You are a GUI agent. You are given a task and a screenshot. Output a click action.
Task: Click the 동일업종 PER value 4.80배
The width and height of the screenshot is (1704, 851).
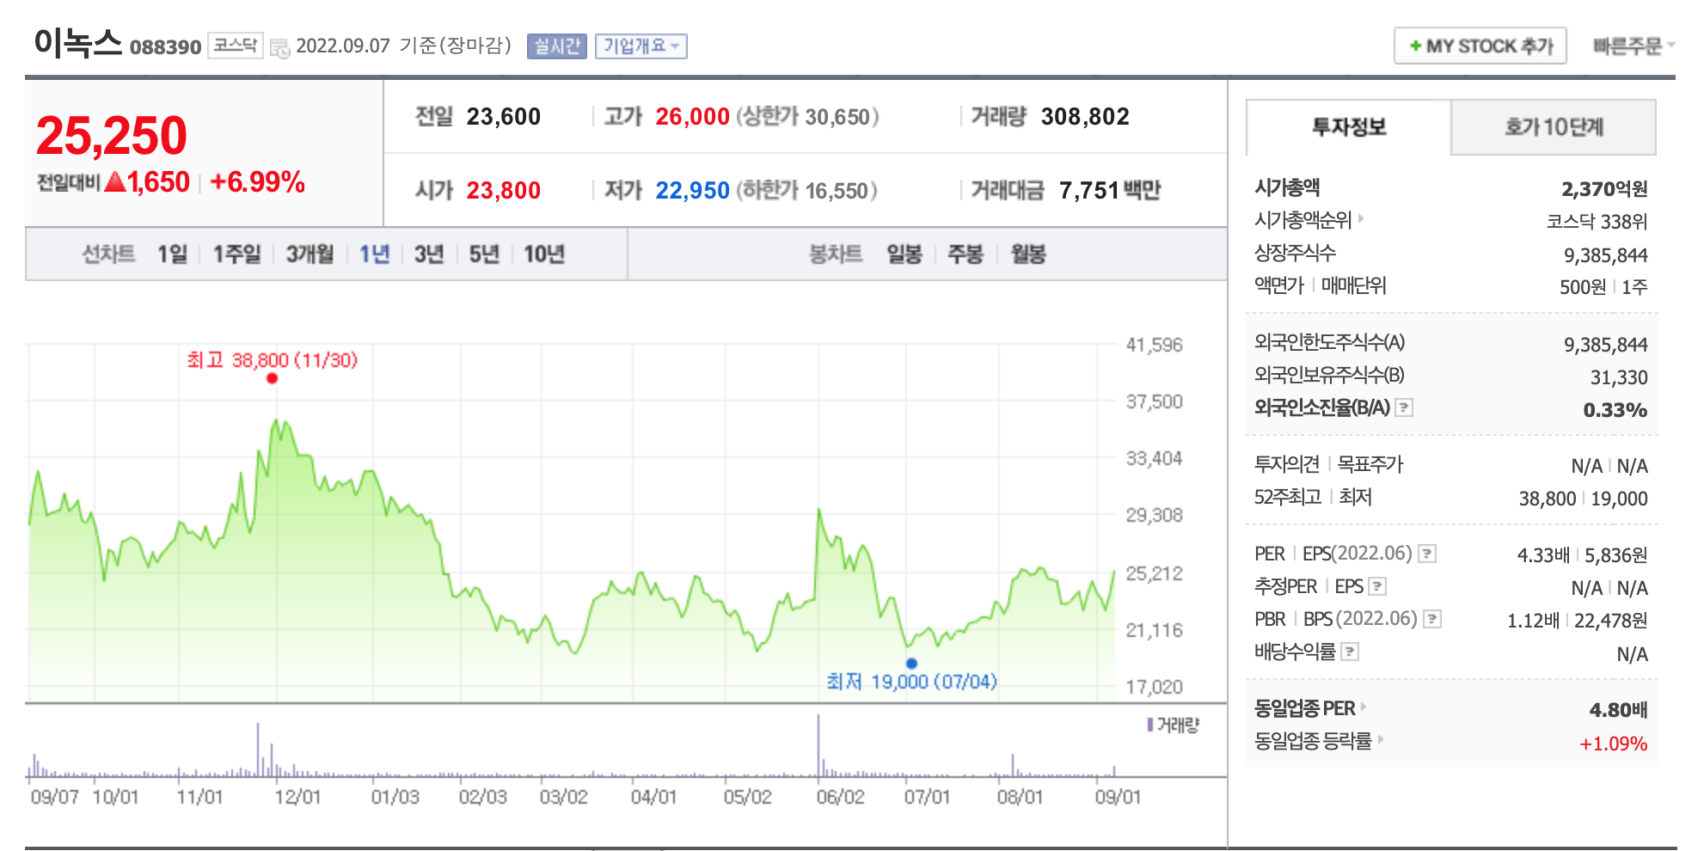(x=1618, y=710)
